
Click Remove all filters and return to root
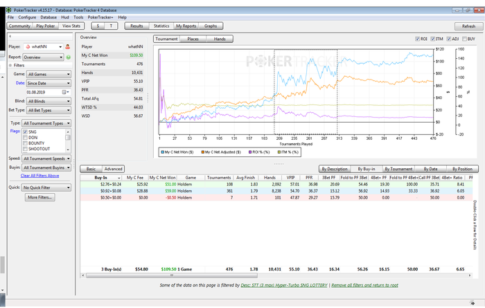[364, 285]
